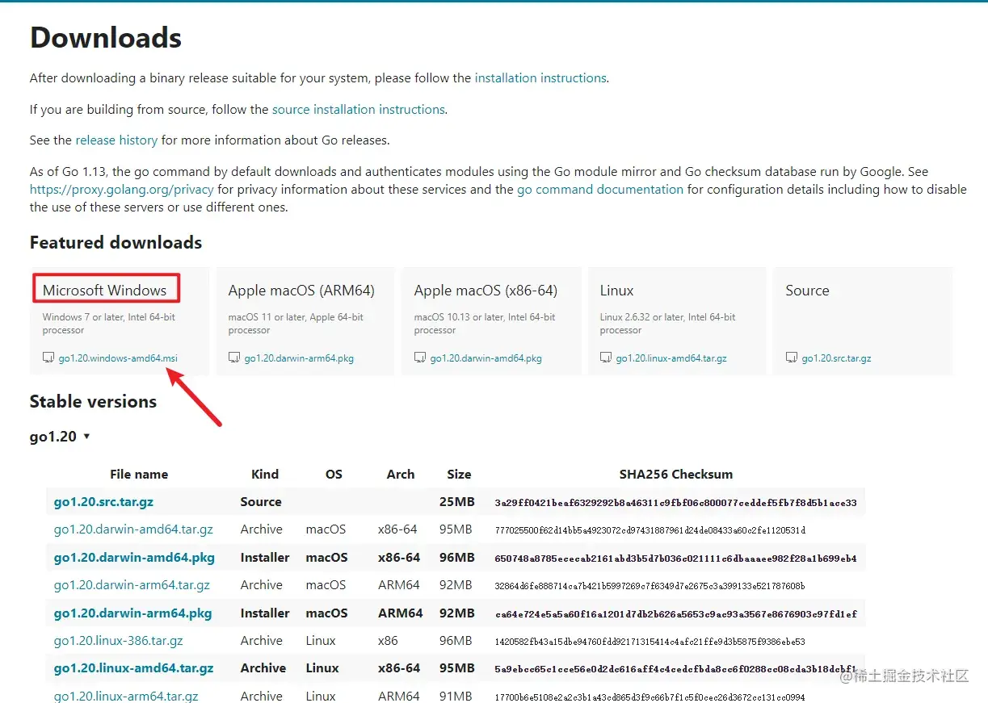Download featured go1.20.linux-amd64.tar.gz file
988x703 pixels.
671,358
